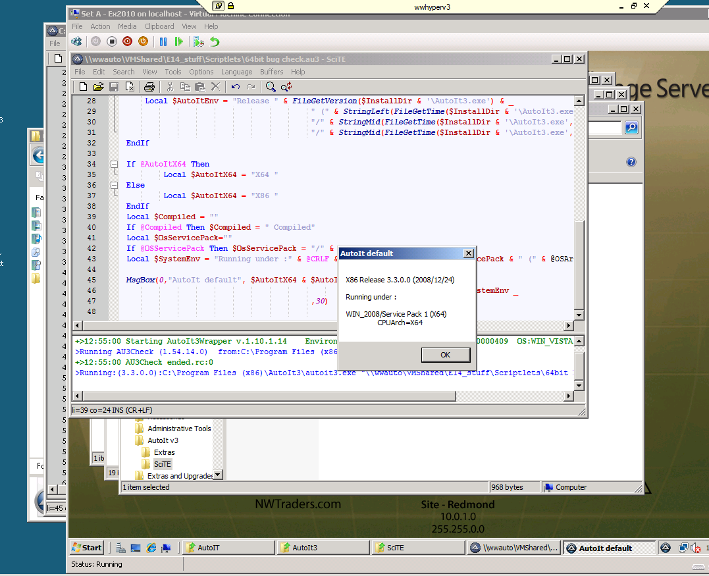Save the script using SciTE toolbar icon
709x576 pixels.
click(x=114, y=87)
